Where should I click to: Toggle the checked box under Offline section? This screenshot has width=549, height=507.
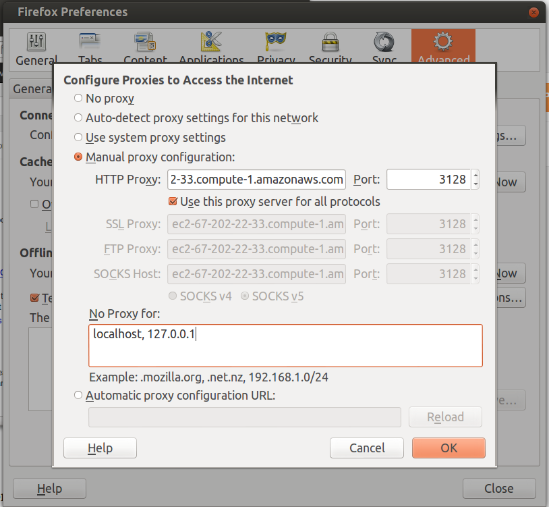[34, 298]
